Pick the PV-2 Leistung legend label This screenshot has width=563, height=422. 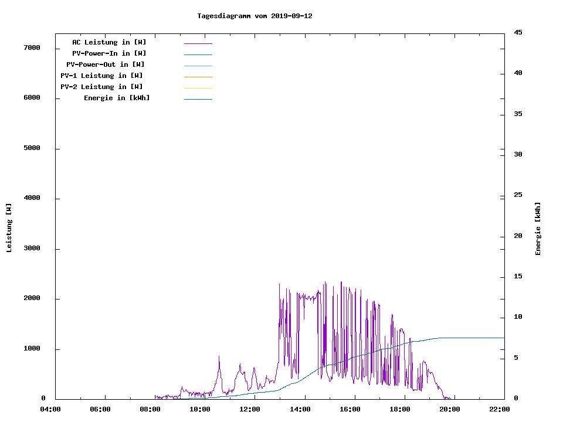pos(101,87)
